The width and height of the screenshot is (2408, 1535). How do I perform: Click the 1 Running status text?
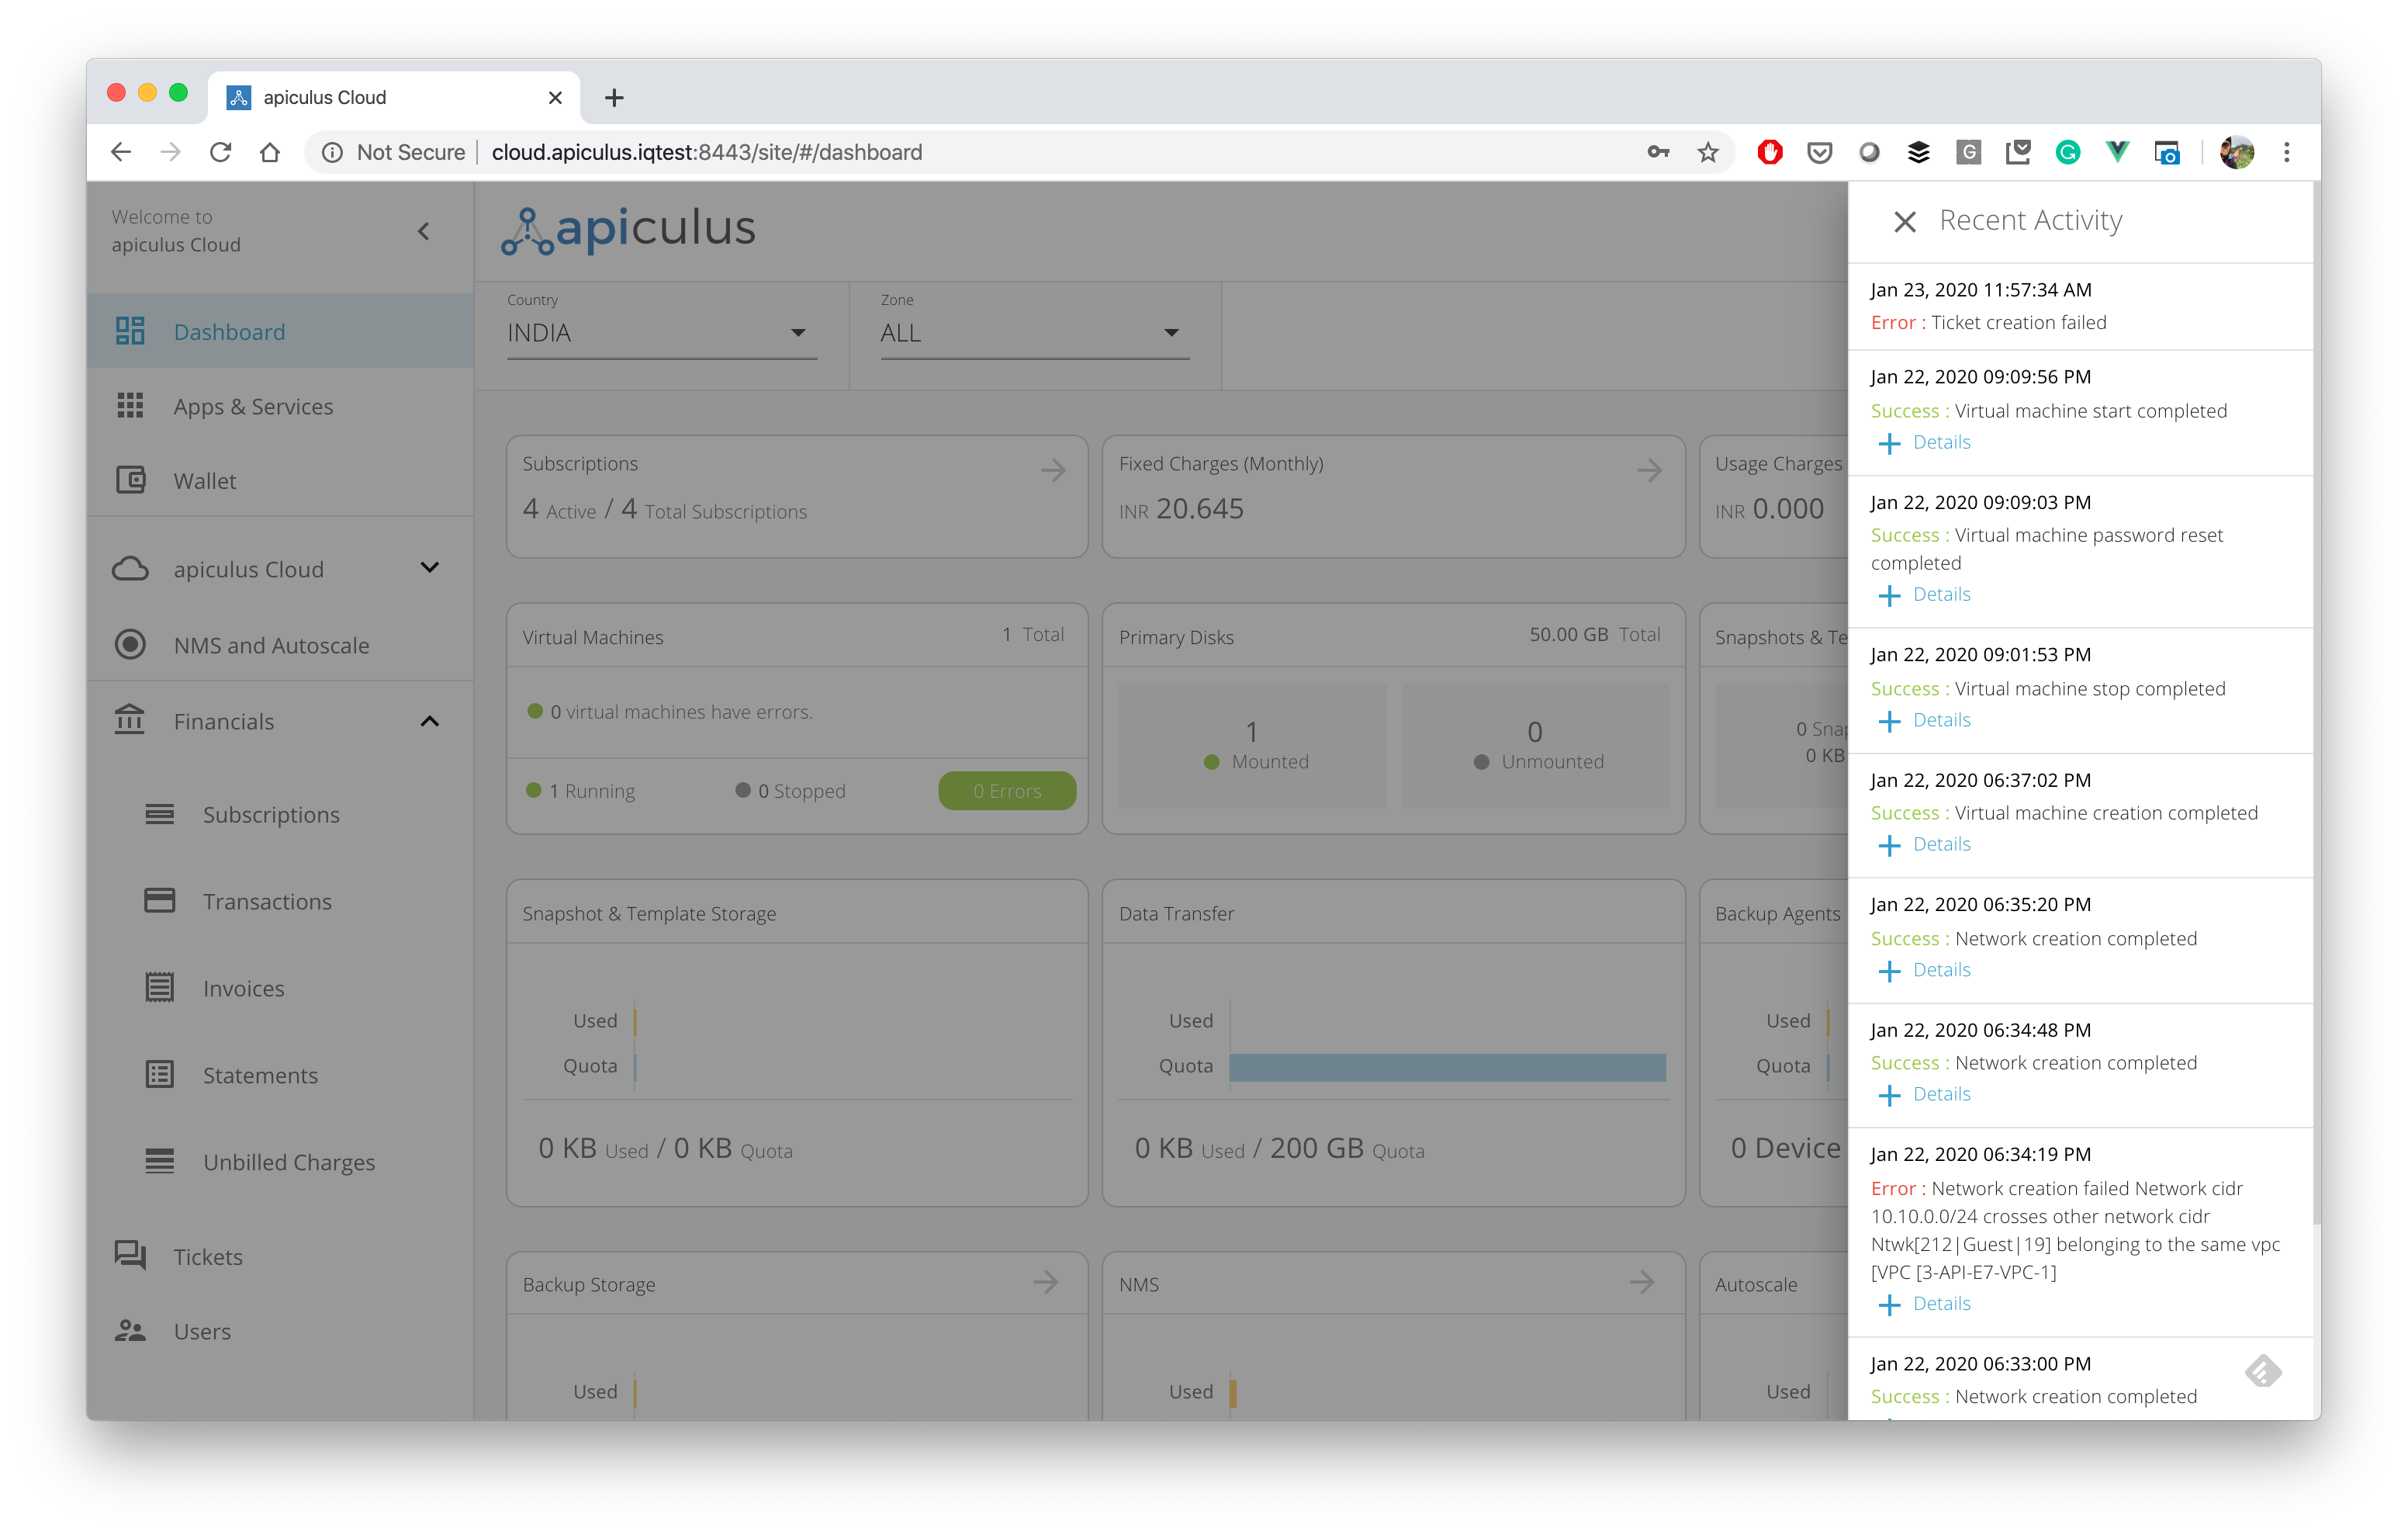591,791
